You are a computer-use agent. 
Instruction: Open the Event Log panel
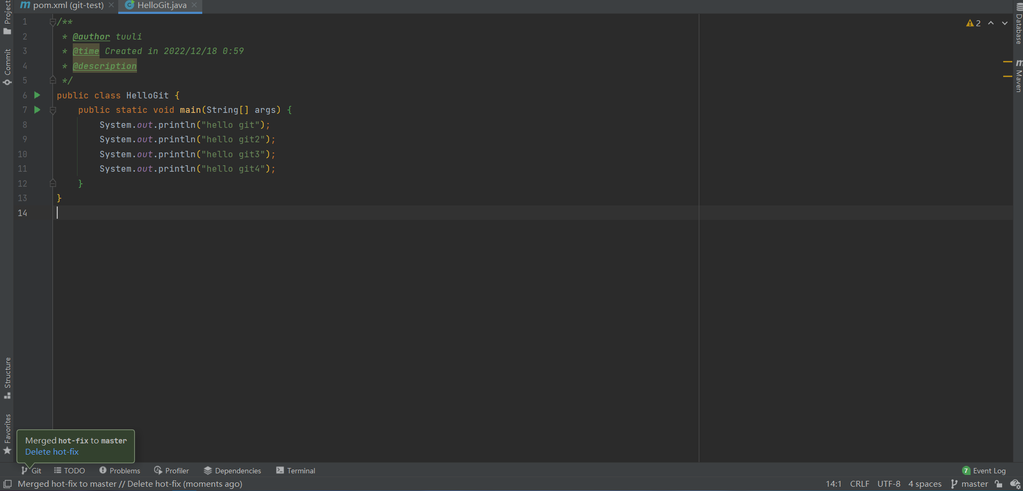(984, 471)
